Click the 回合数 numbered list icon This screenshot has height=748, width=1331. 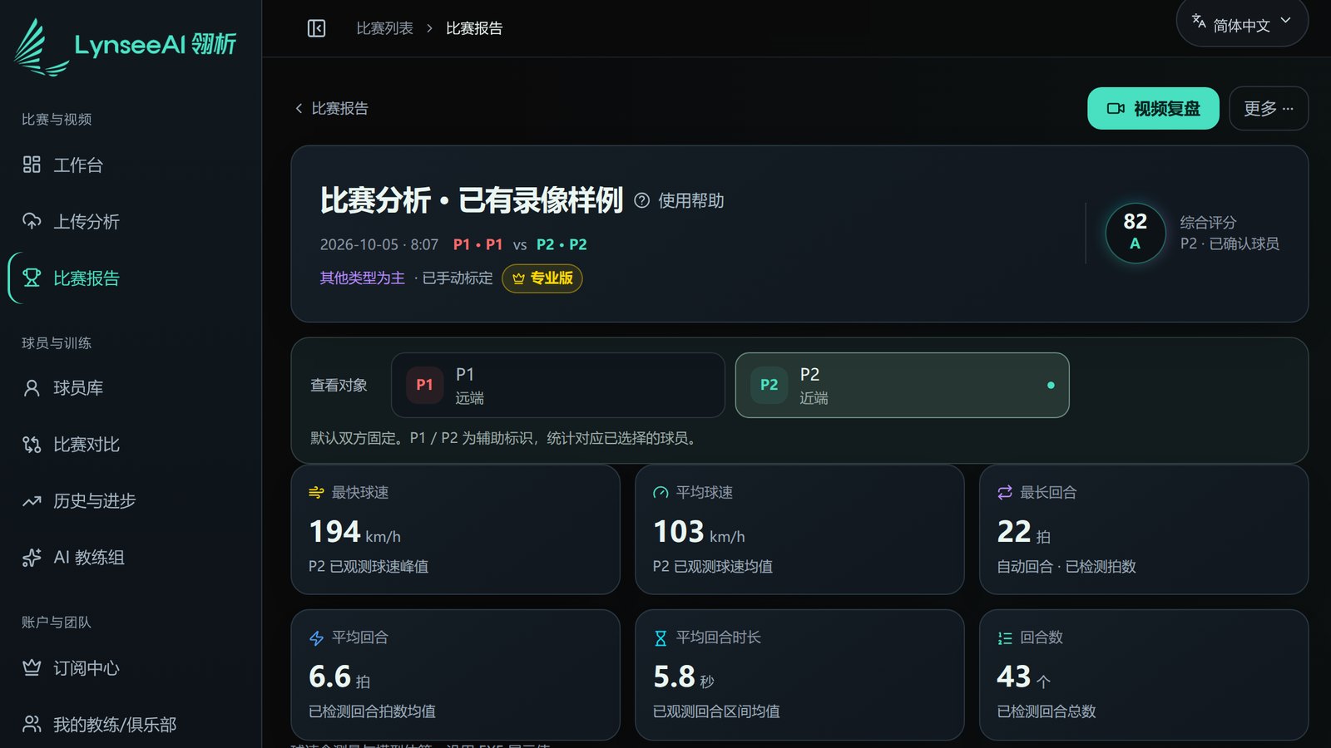pyautogui.click(x=1005, y=638)
